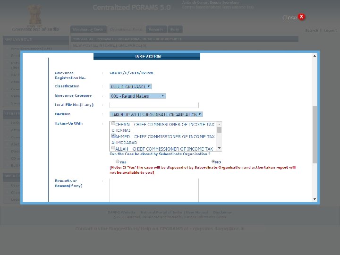Open the Disclaimer footer link

tap(222, 212)
